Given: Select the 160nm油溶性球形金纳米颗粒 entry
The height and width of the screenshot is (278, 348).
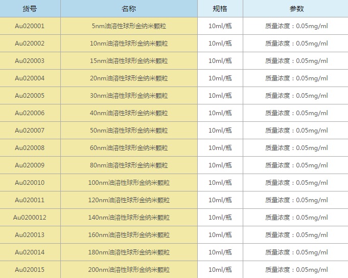Looking at the screenshot, I should pyautogui.click(x=129, y=235).
